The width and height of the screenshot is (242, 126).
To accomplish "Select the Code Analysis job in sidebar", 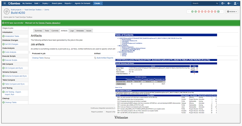I will 10,52.
